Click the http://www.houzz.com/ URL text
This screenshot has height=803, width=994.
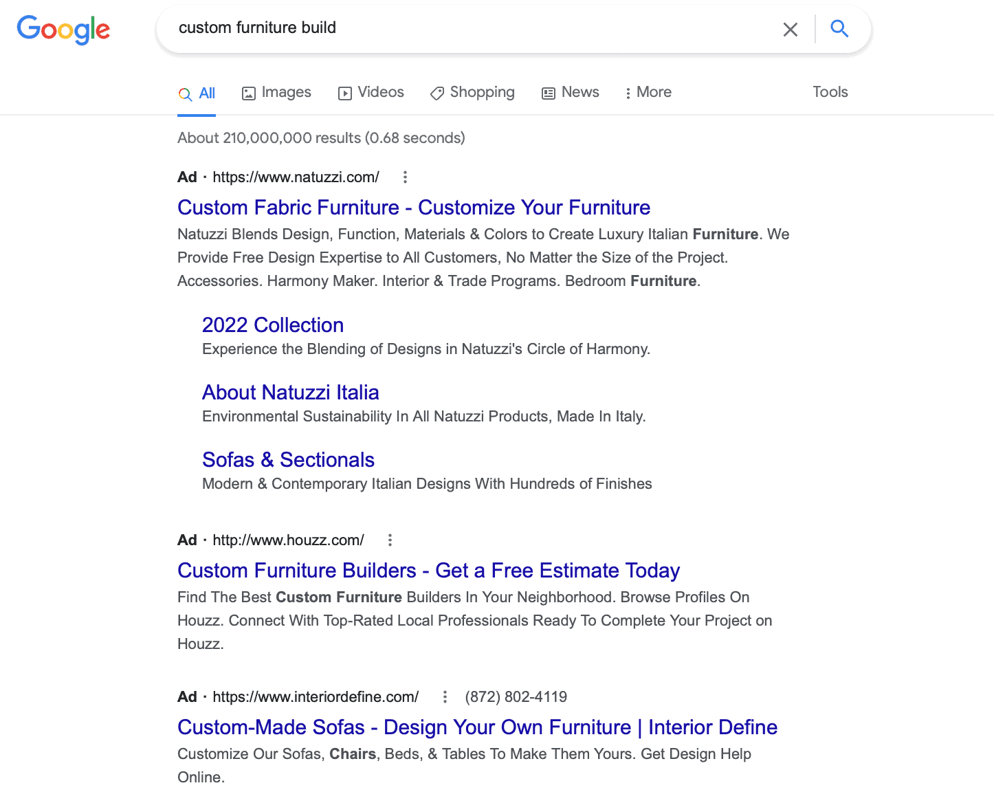288,540
